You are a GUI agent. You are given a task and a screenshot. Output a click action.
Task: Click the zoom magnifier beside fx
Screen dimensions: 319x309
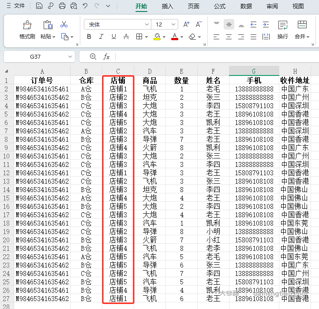click(93, 57)
